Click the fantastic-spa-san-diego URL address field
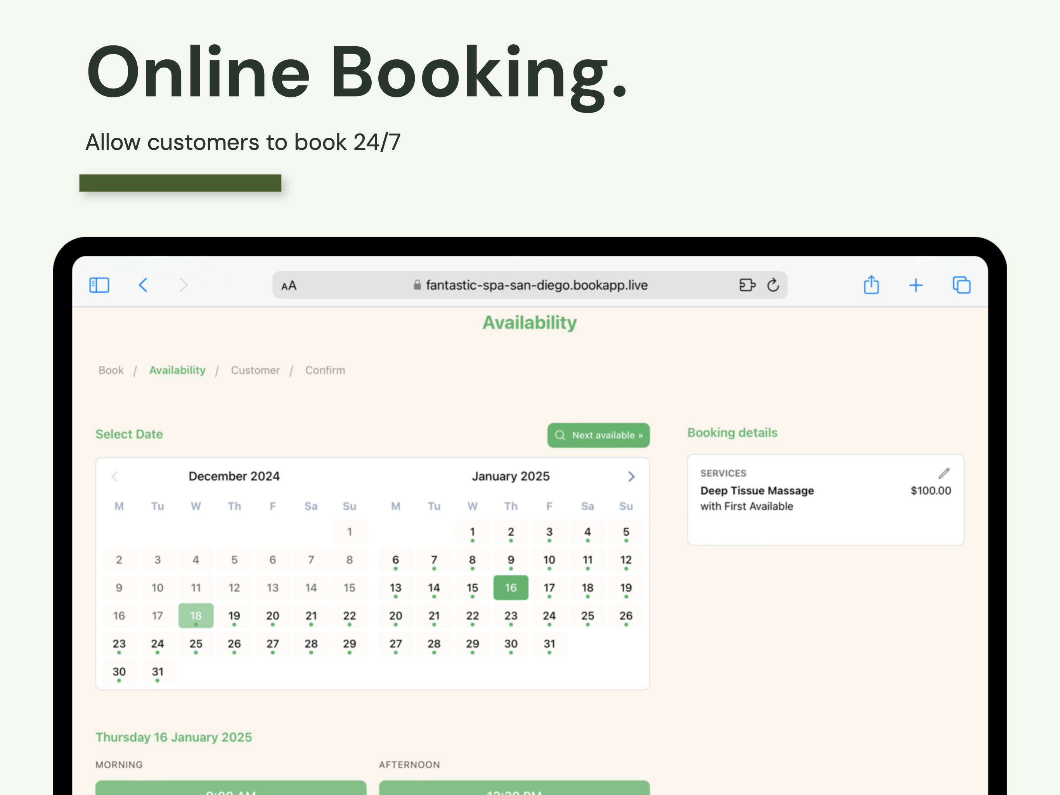 point(536,285)
